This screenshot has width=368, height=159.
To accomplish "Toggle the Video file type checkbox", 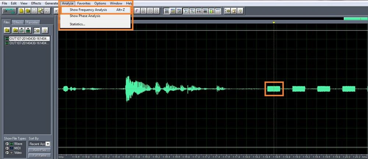I will (x=7, y=153).
